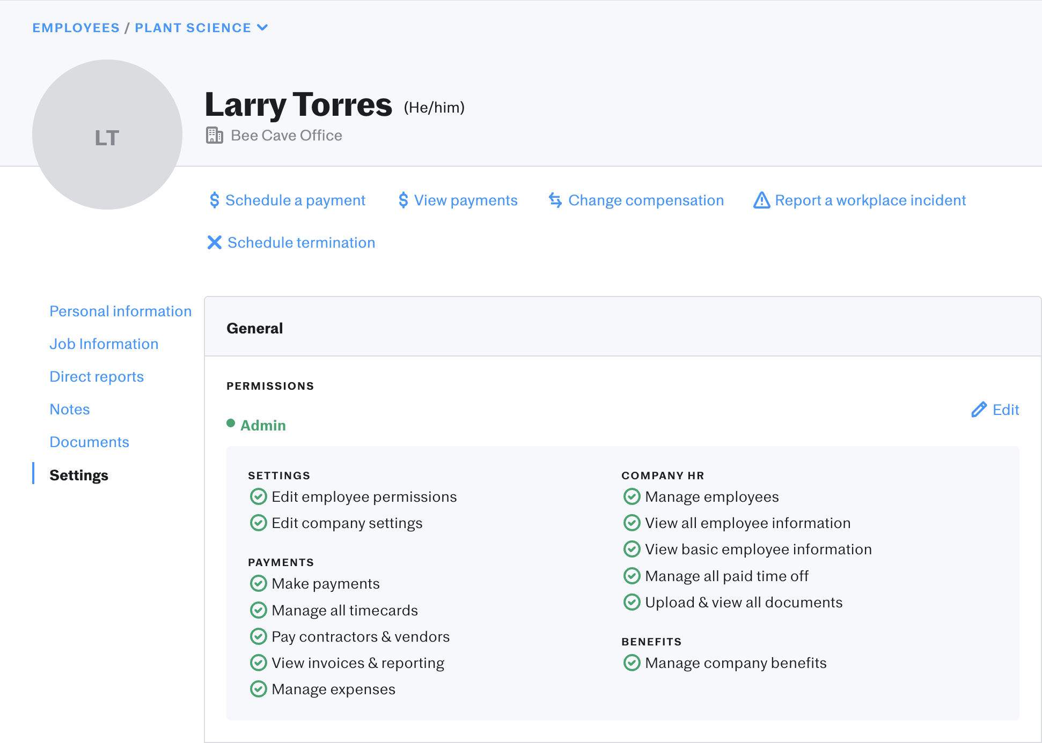1042x743 pixels.
Task: Click the LT avatar circle
Action: 107,135
